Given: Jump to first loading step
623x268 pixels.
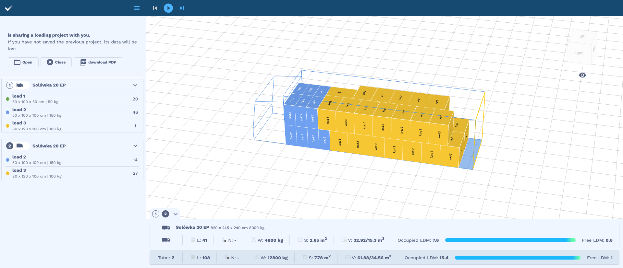Looking at the screenshot, I should coord(155,8).
